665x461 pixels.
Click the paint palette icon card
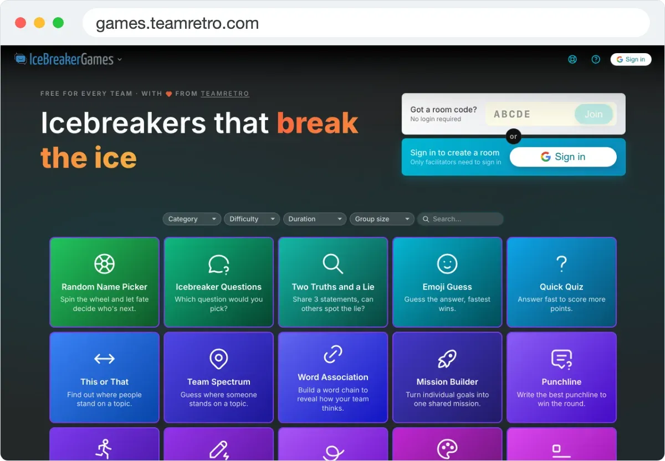tap(447, 444)
